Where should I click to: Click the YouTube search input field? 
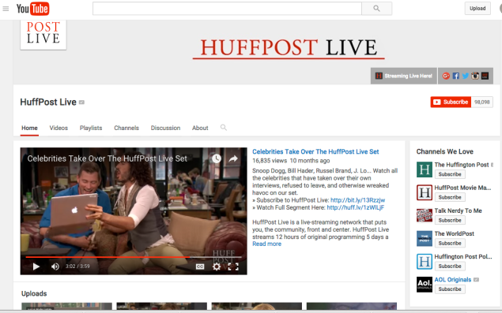228,9
